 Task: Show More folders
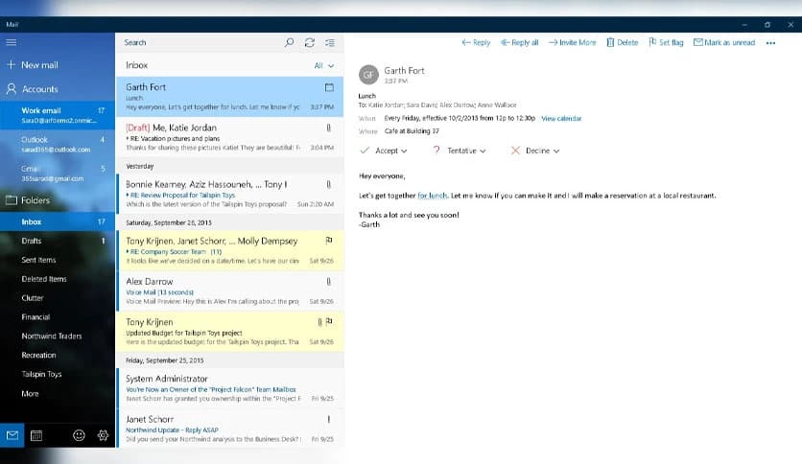tap(58, 393)
